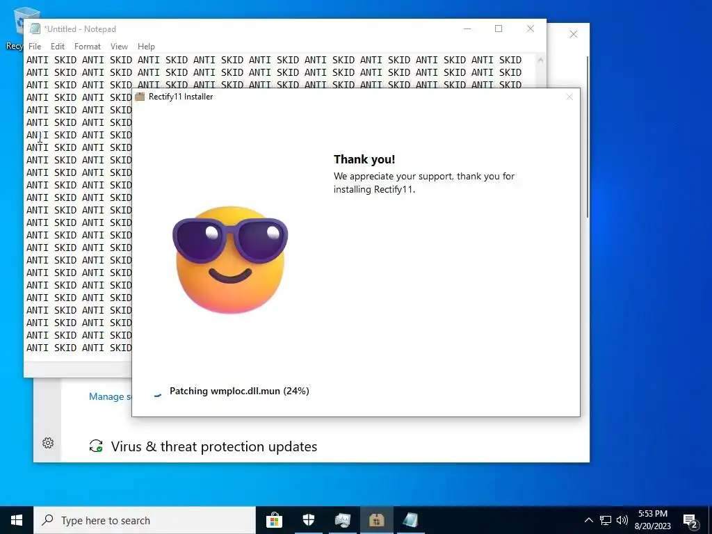Screen dimensions: 712x534
Task: Open the Format menu in Notepad
Action: pos(87,47)
